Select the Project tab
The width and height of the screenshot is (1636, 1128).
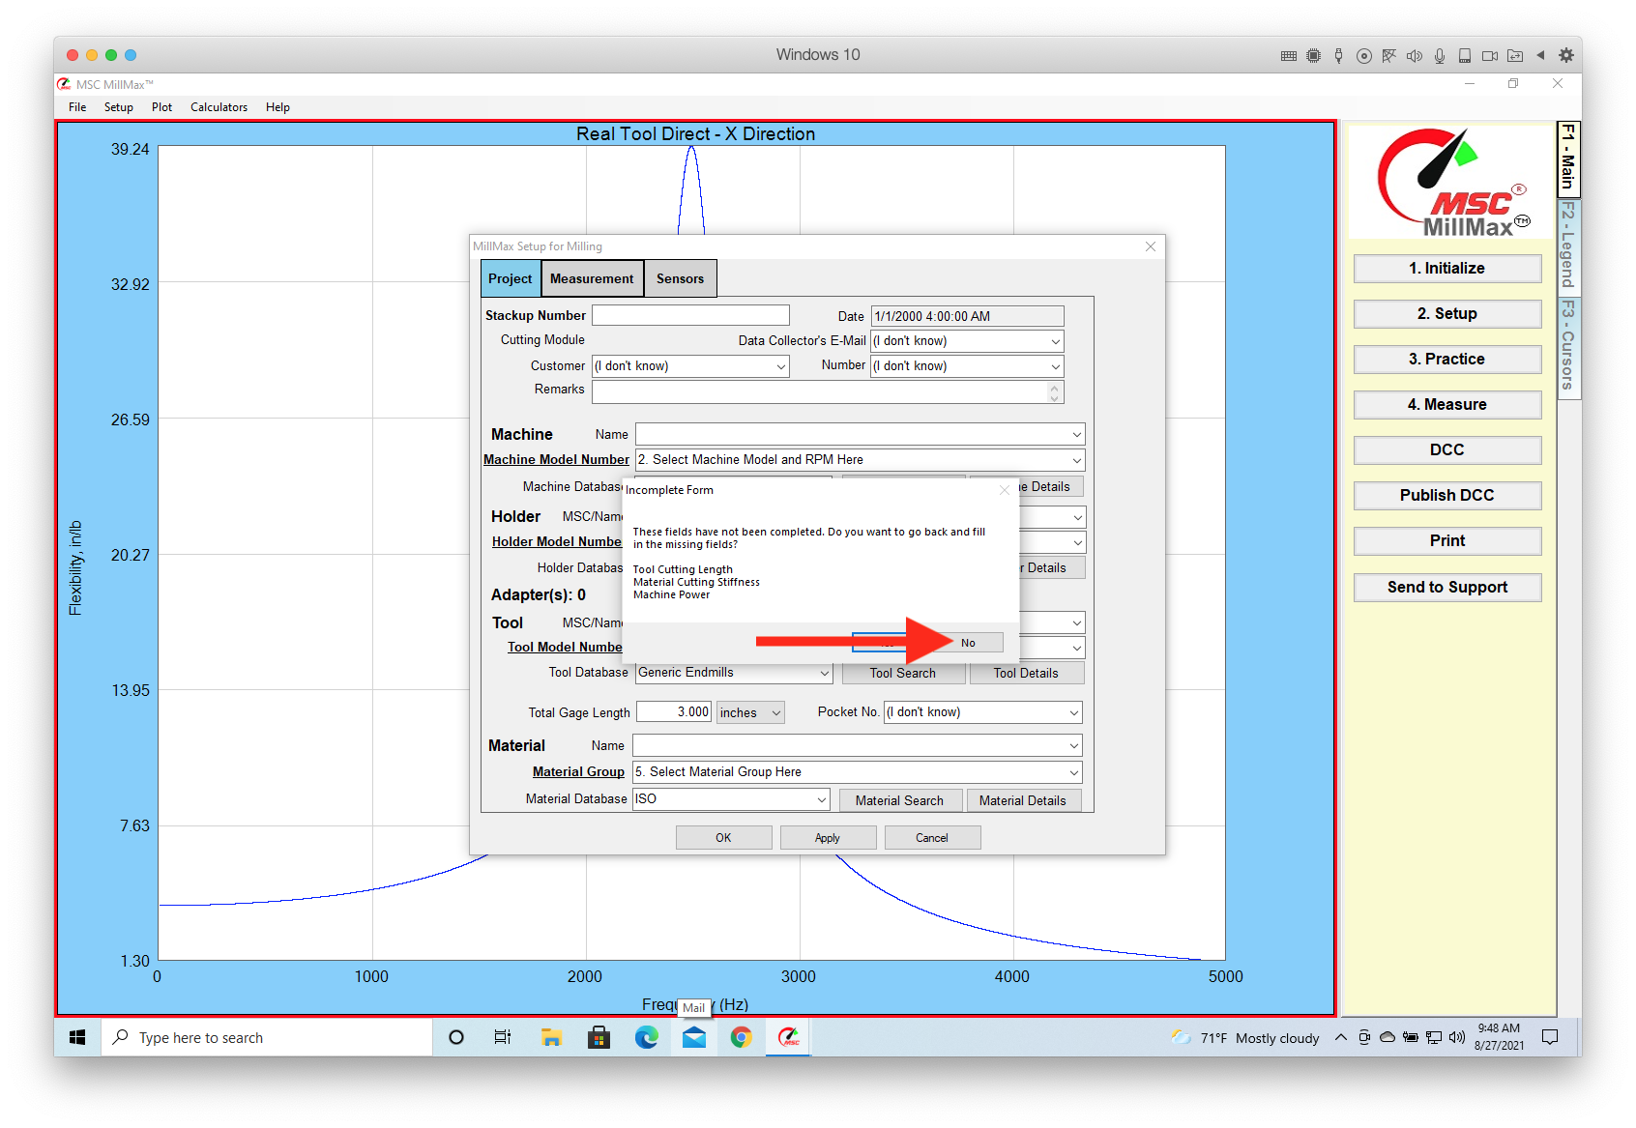coord(511,278)
